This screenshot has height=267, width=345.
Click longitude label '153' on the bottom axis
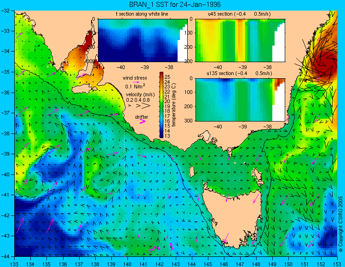(337, 264)
